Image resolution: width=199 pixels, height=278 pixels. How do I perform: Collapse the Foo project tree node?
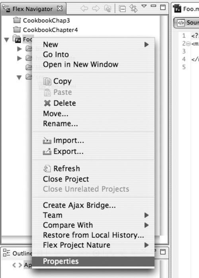pos(7,40)
